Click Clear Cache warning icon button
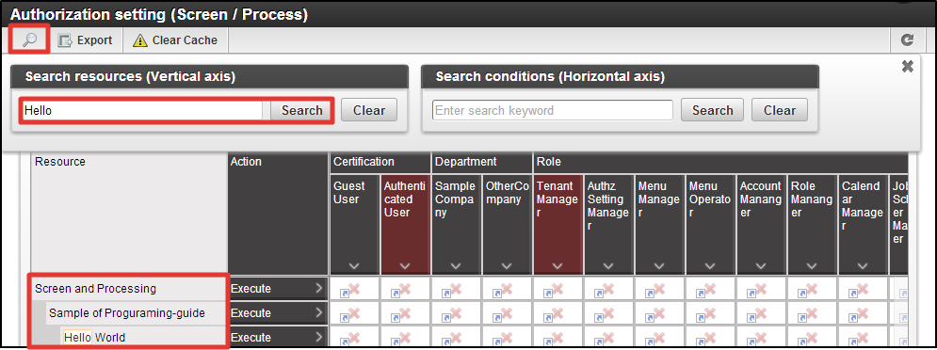Image resolution: width=937 pixels, height=350 pixels. 176,40
